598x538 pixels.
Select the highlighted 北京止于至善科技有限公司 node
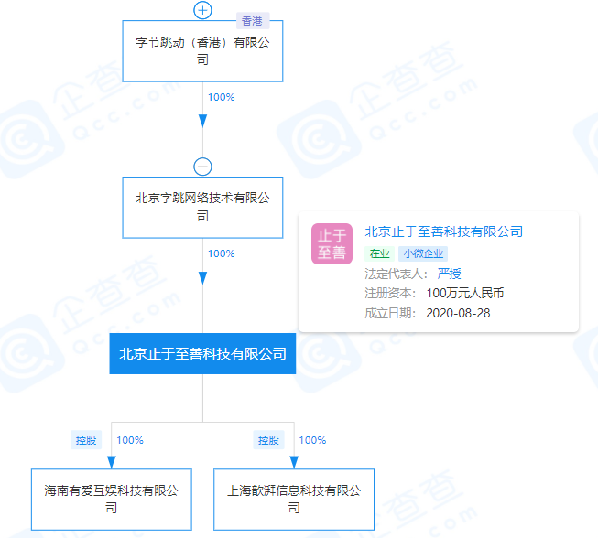(x=202, y=353)
